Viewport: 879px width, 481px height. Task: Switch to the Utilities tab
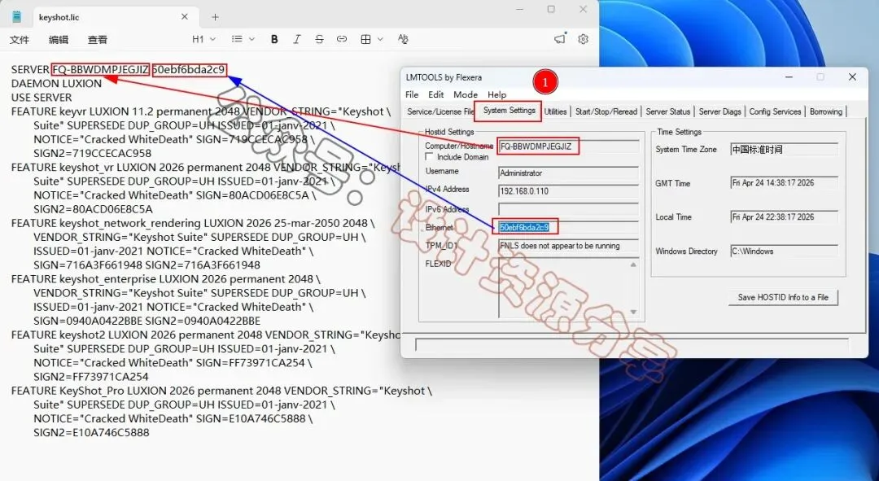pyautogui.click(x=556, y=112)
